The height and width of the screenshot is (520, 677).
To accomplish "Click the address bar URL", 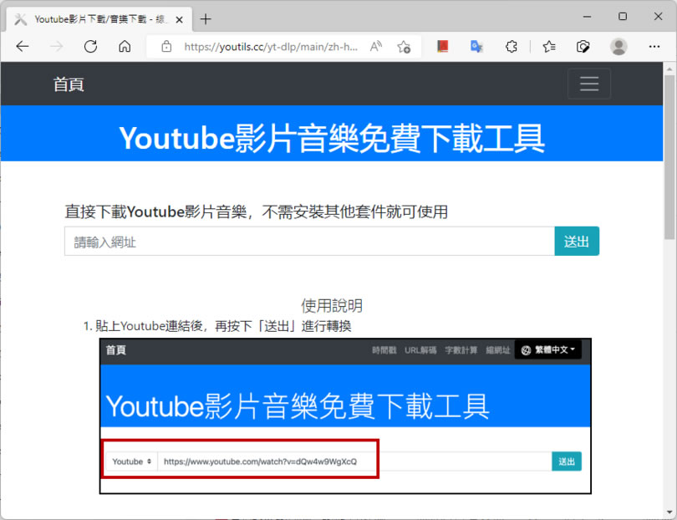I will (271, 47).
